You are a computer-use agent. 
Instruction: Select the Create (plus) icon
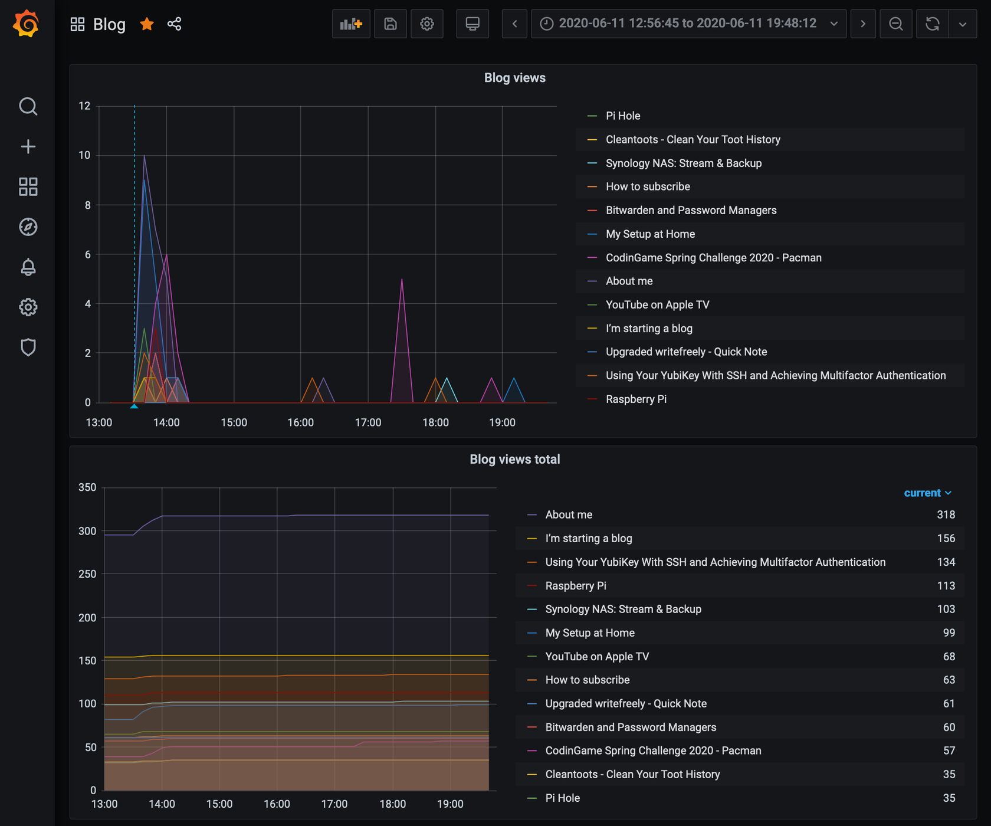tap(28, 147)
